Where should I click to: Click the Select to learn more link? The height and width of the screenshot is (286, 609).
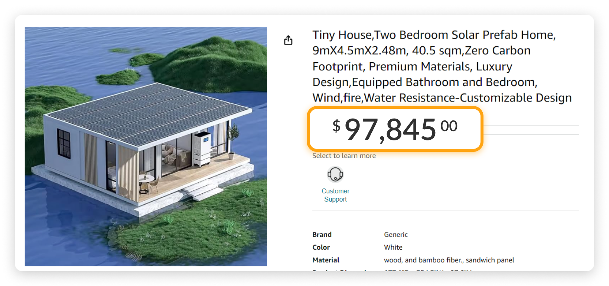coord(344,156)
